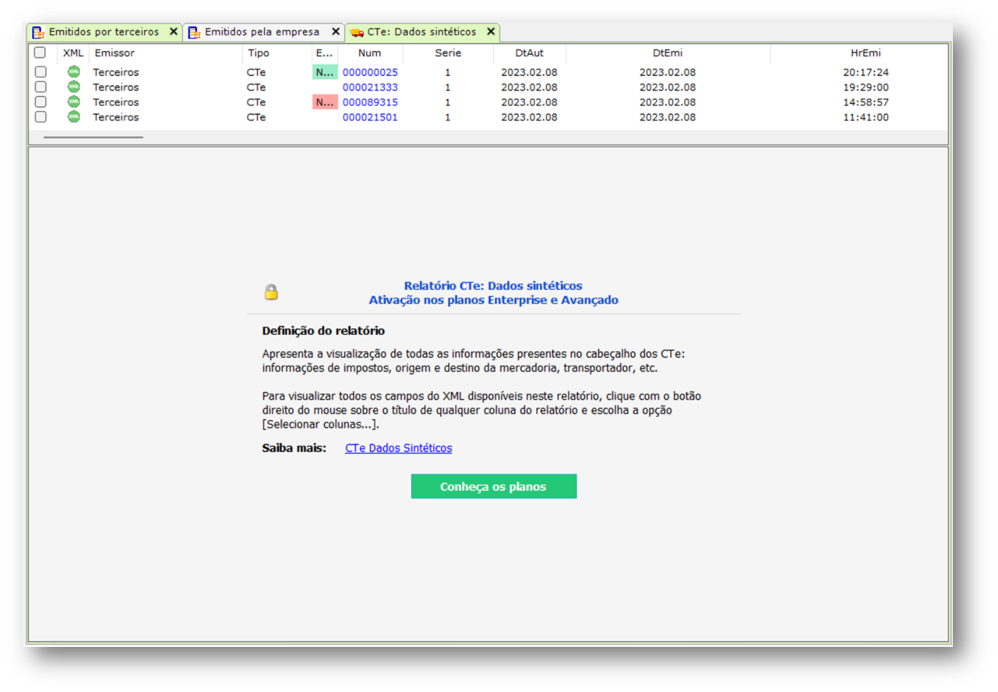
Task: Click emission time 14:58:57
Action: click(866, 102)
